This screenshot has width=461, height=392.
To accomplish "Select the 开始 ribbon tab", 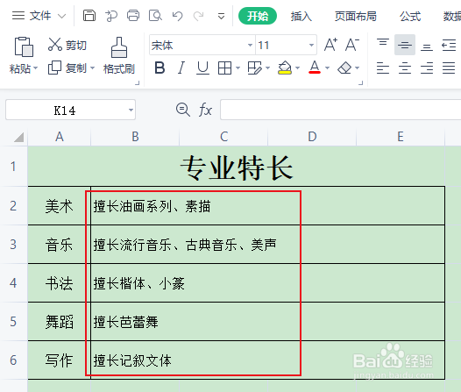I will (x=258, y=16).
